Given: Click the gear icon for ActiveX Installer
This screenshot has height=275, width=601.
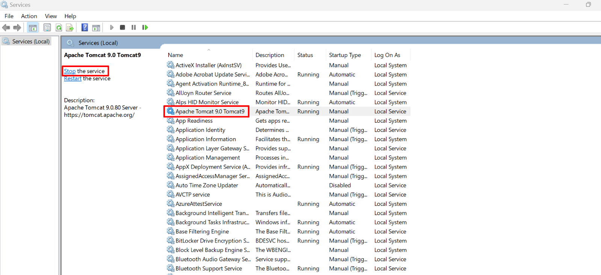Looking at the screenshot, I should point(171,65).
